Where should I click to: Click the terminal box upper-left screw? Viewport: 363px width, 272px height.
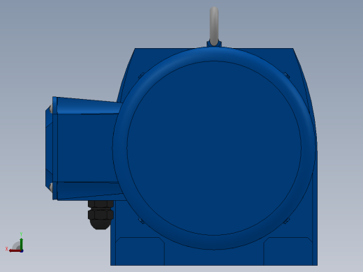[x=50, y=109]
